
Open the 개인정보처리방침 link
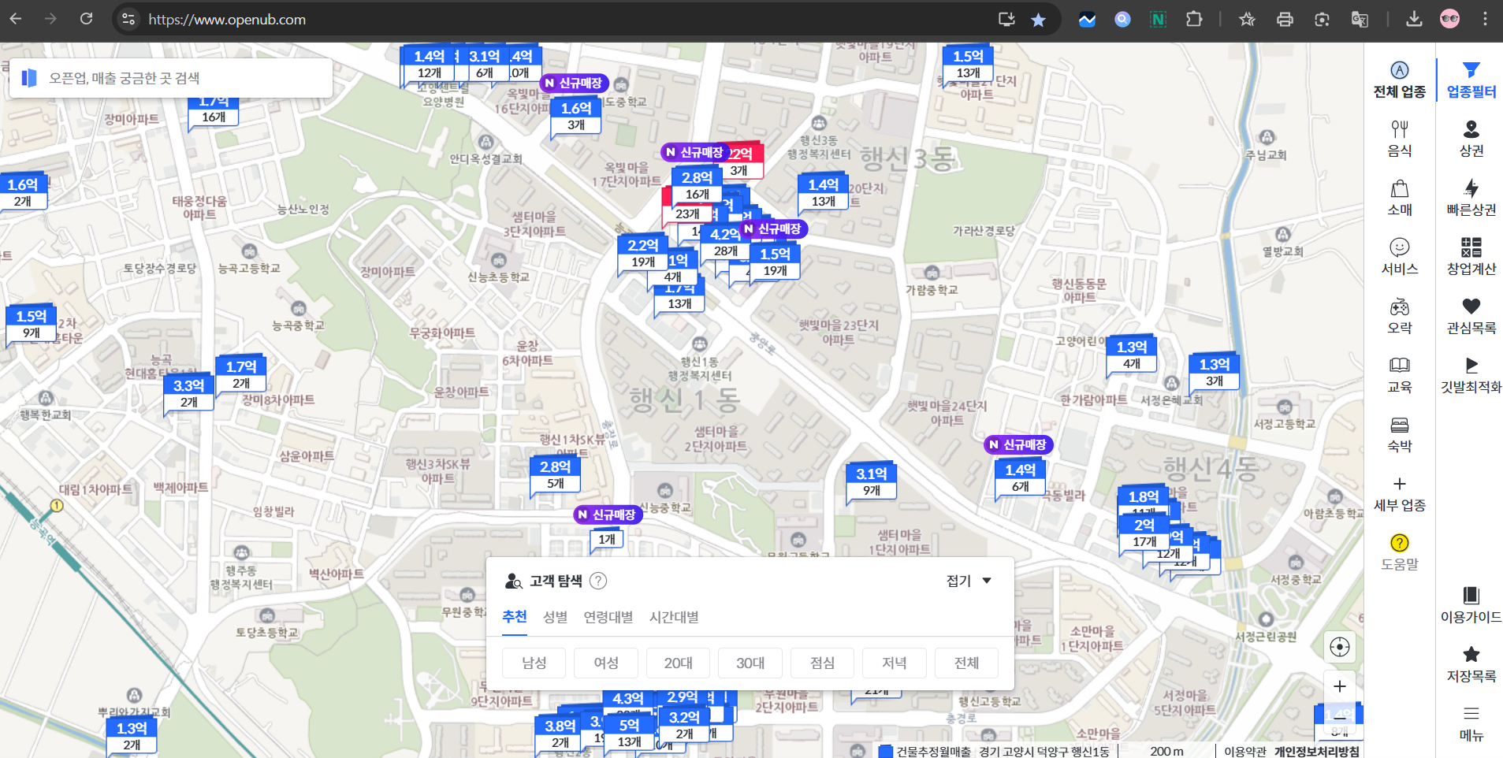[x=1316, y=751]
